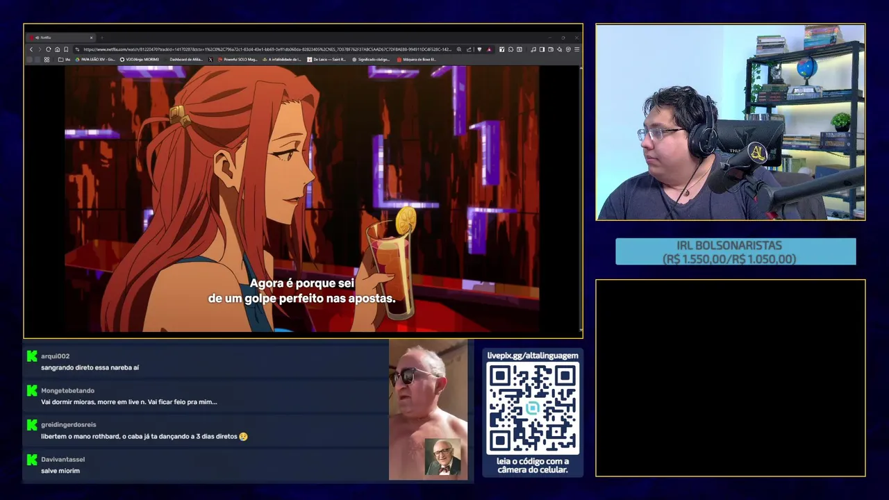Click the share page icon
The height and width of the screenshot is (500, 889).
pyautogui.click(x=469, y=49)
